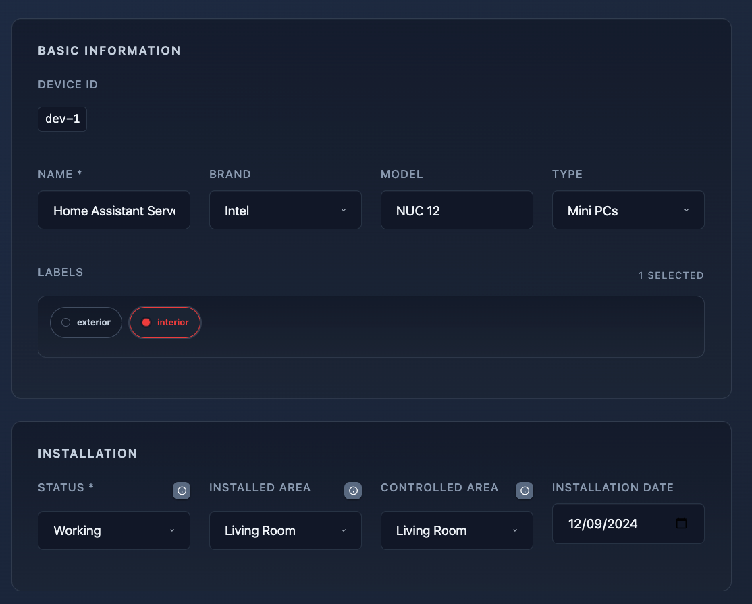This screenshot has height=604, width=752.
Task: Click the BASIC INFORMATION section heading
Action: (109, 51)
